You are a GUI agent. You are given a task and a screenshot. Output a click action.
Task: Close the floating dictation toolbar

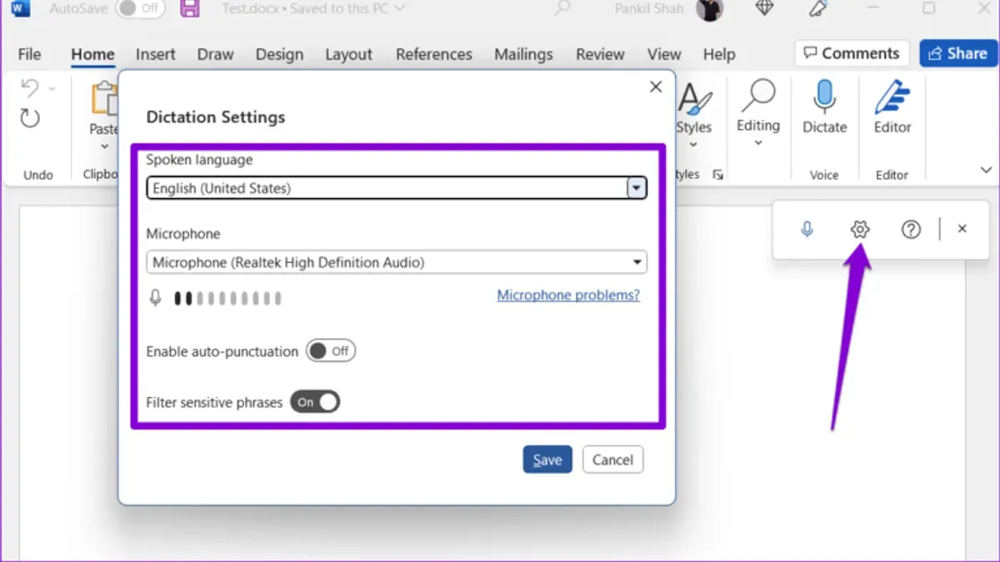tap(962, 229)
